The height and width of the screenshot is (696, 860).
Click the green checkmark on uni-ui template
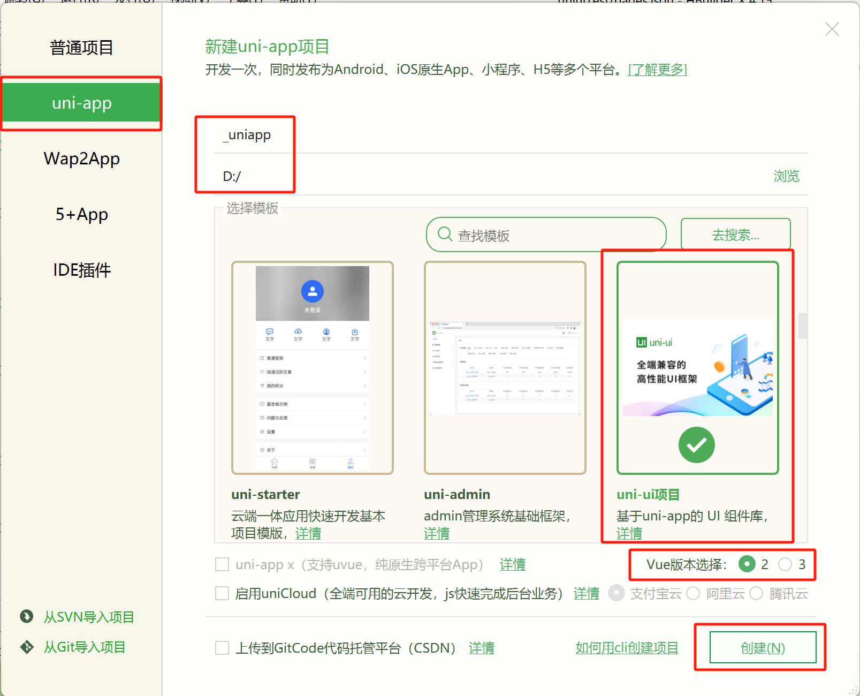(697, 444)
